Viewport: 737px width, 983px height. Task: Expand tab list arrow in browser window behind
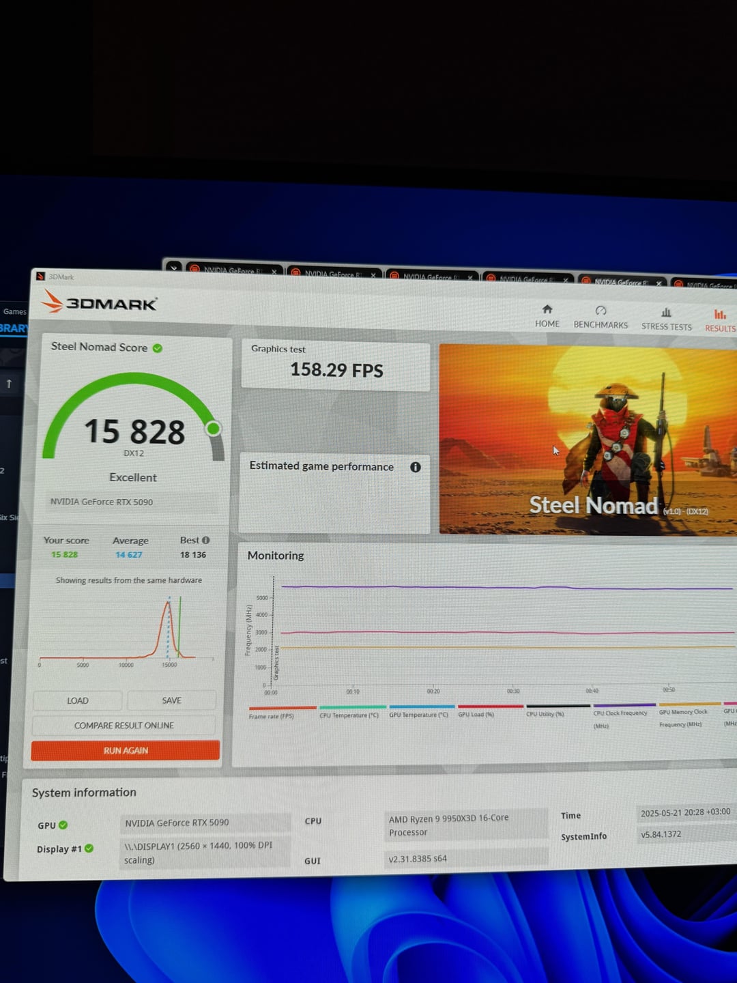click(174, 268)
